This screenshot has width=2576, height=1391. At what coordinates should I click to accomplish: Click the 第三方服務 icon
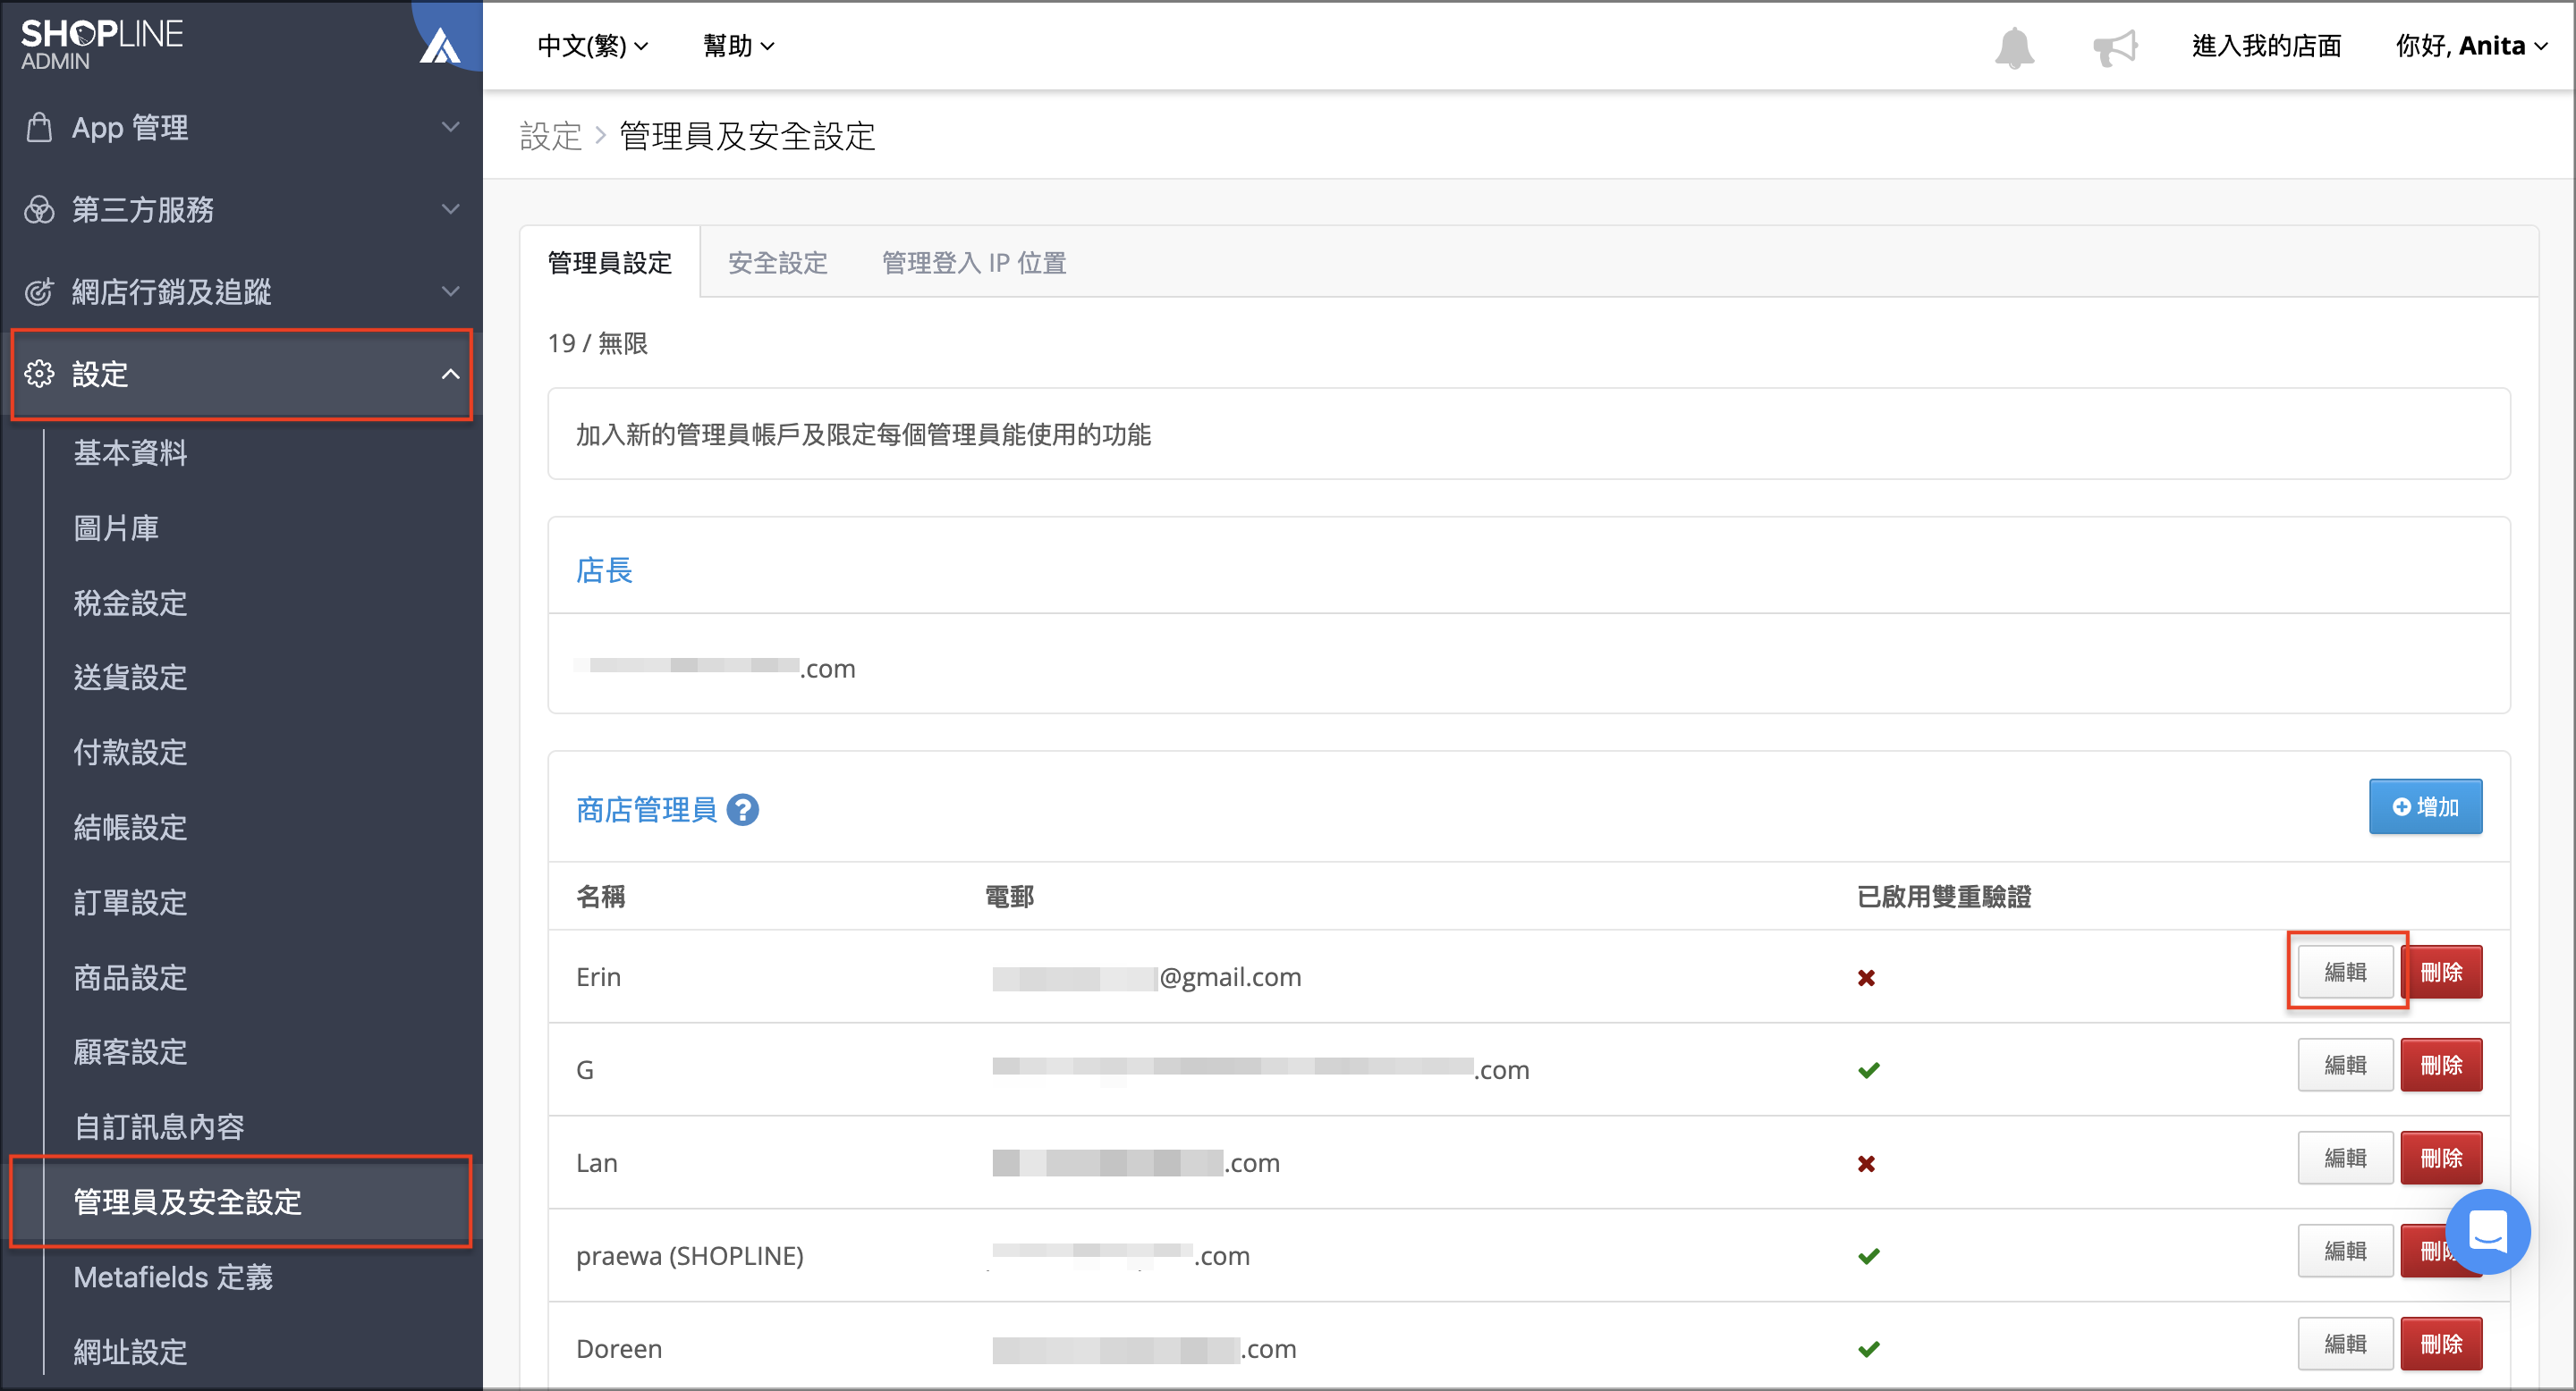tap(39, 209)
